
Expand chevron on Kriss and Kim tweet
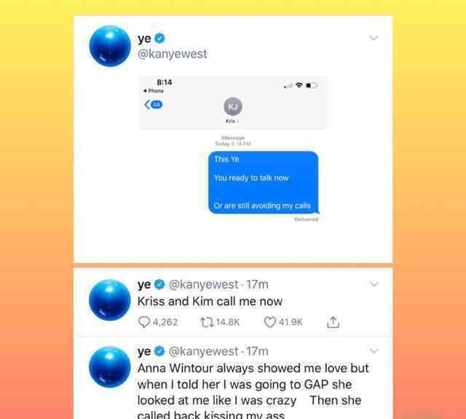pyautogui.click(x=374, y=284)
